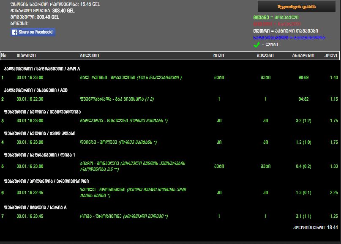Image resolution: width=341 pixels, height=244 pixels.
Task: Click the 'კოეფ.' odds column header
Action: (331, 55)
